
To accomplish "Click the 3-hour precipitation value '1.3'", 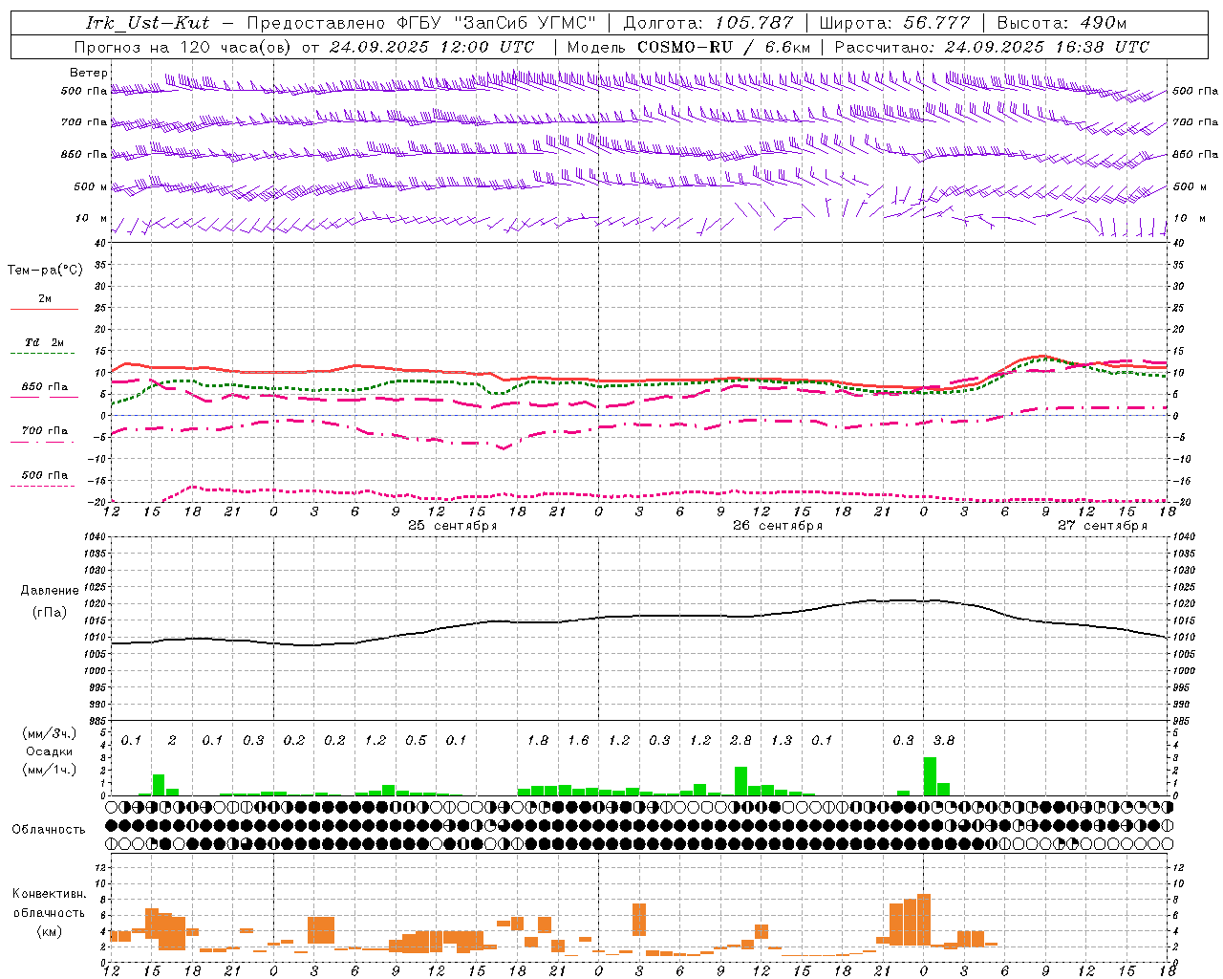I will click(x=782, y=741).
